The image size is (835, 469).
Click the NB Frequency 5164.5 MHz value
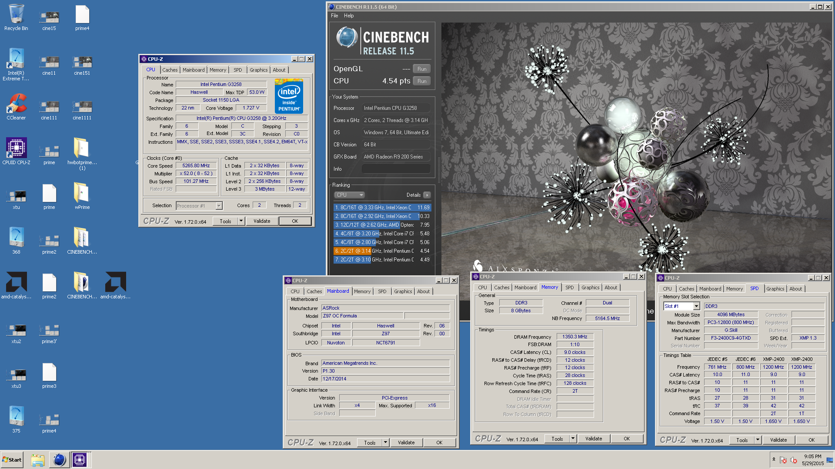pyautogui.click(x=608, y=319)
